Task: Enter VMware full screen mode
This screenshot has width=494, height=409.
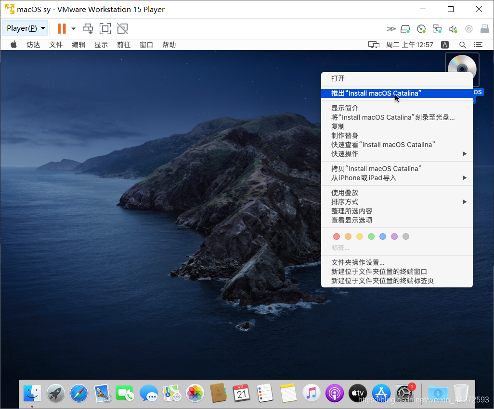Action: 105,28
